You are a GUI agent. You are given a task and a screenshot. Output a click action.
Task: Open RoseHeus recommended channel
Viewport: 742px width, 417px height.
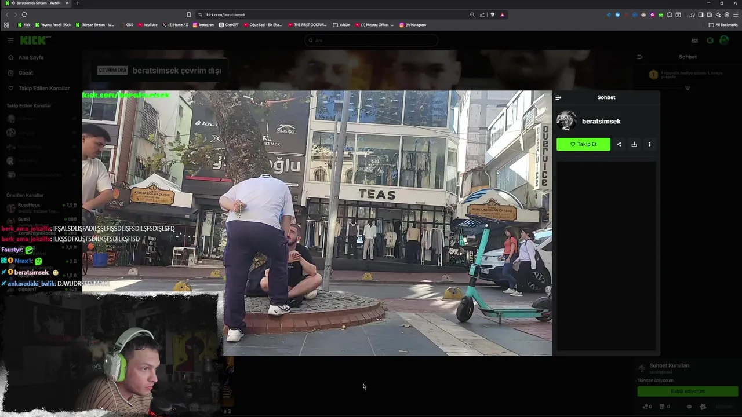(x=41, y=207)
